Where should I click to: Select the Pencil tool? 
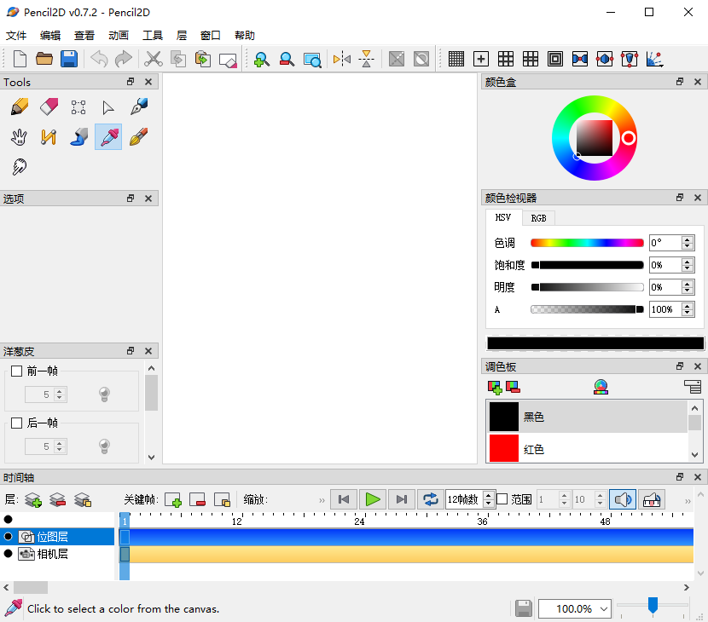19,107
